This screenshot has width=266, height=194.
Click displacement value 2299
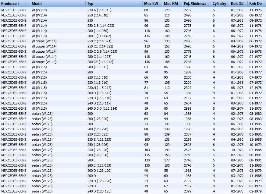(x=187, y=139)
